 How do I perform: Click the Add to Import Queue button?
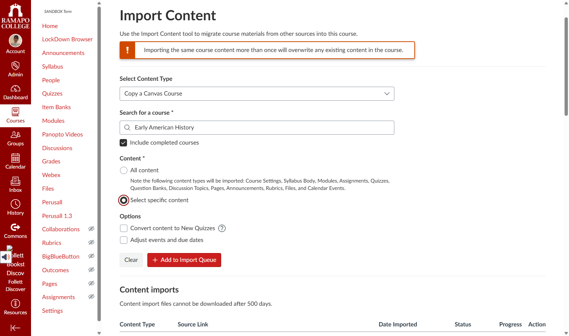184,260
